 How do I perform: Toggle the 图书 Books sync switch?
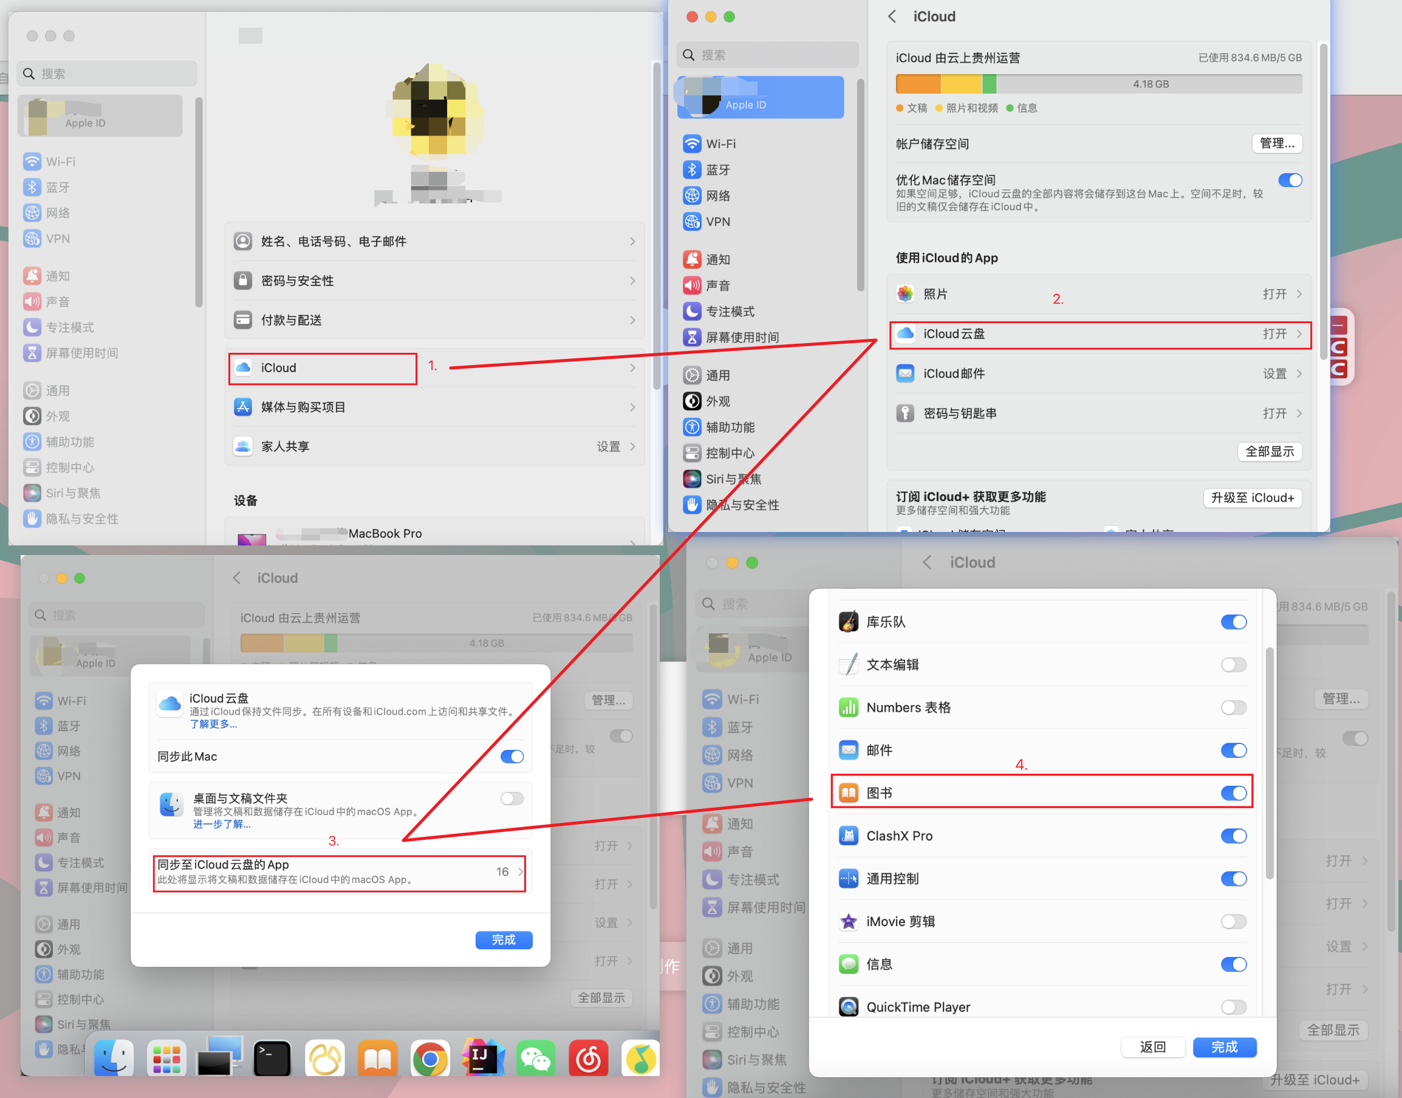pos(1233,793)
